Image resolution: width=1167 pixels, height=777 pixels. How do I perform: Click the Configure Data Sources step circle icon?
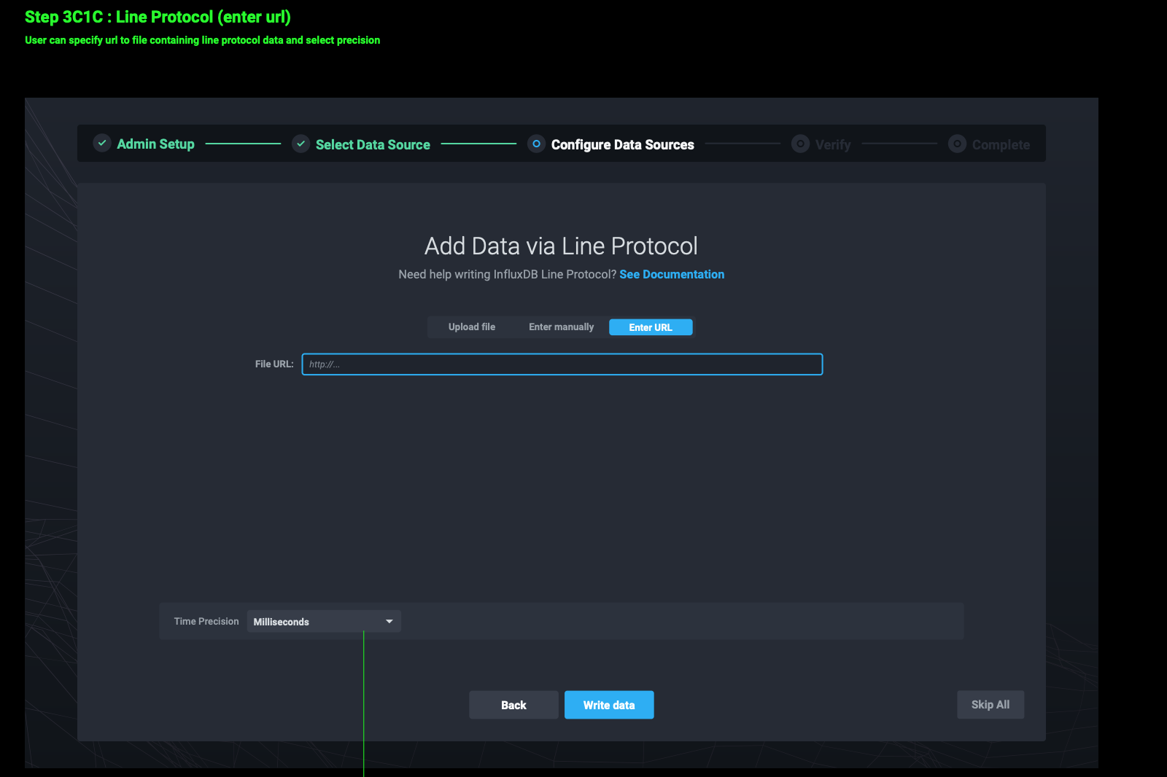[x=536, y=144]
